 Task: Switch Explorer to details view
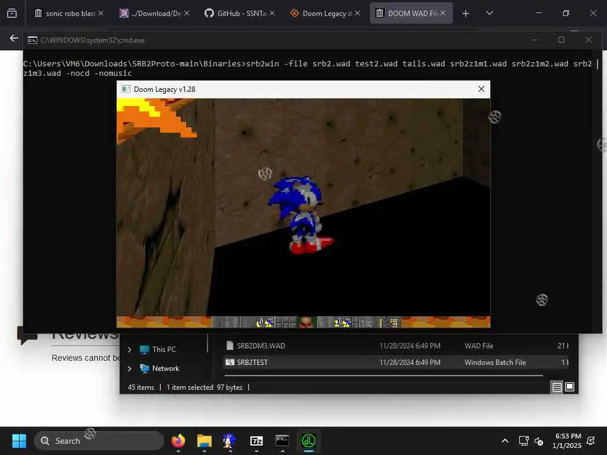click(x=557, y=387)
